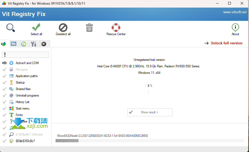
Task: Maximize the Vit Registry Fix window
Action: (x=229, y=3)
